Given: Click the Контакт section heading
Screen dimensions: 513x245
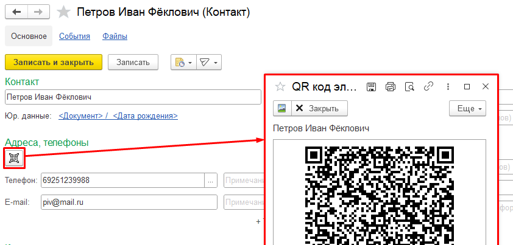Looking at the screenshot, I should [x=23, y=81].
